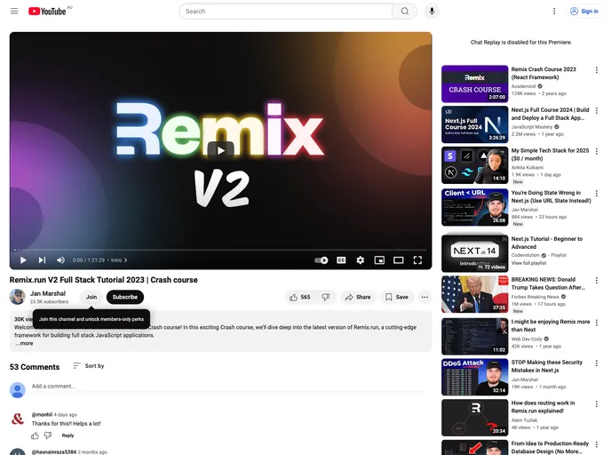Click @hasnainraza5384 commenter name
Viewport: 611px width, 455px height.
click(54, 451)
